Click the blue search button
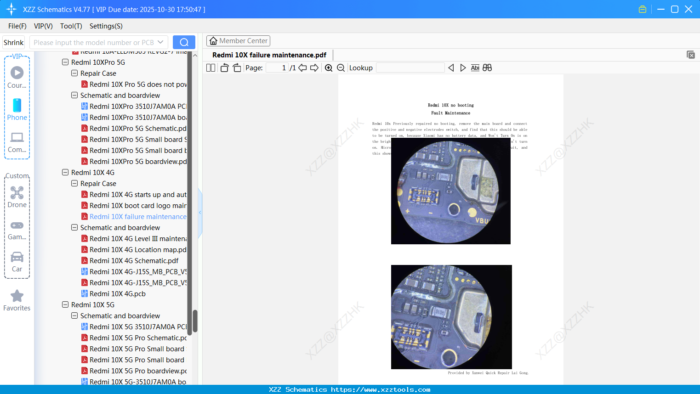 (184, 42)
